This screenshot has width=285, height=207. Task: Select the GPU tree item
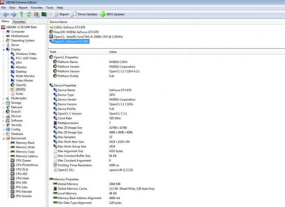point(19,62)
